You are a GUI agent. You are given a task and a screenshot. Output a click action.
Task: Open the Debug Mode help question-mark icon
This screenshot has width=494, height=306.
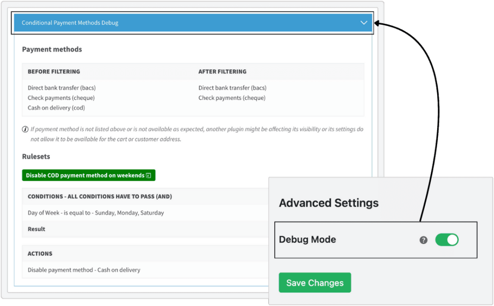coord(424,240)
